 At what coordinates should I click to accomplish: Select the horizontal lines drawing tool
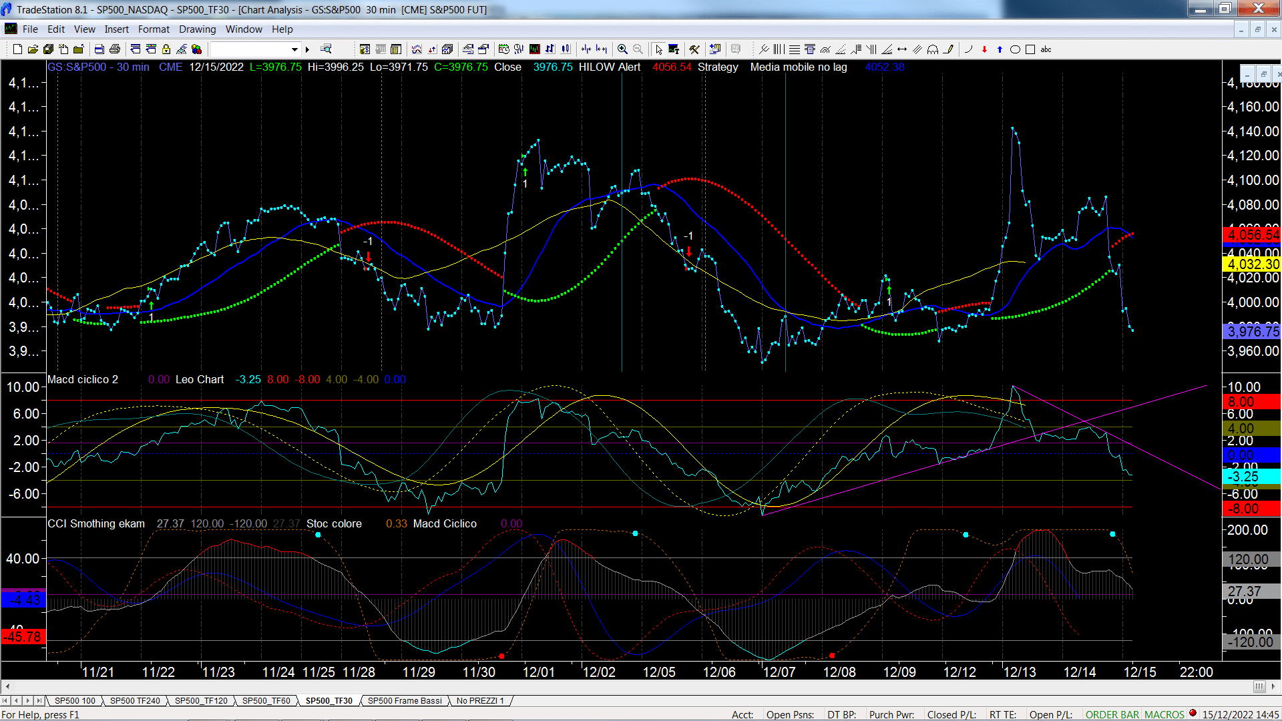[795, 49]
